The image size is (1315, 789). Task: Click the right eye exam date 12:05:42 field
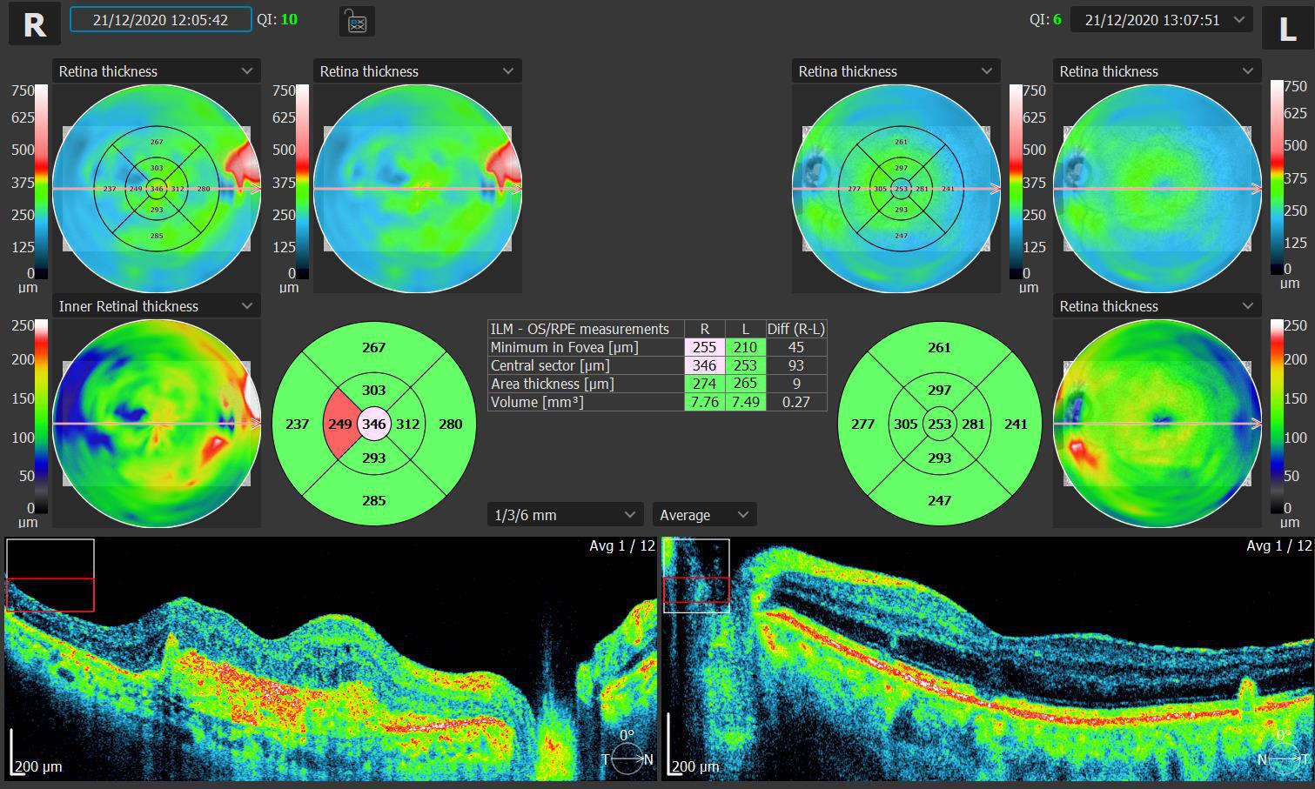(x=161, y=20)
